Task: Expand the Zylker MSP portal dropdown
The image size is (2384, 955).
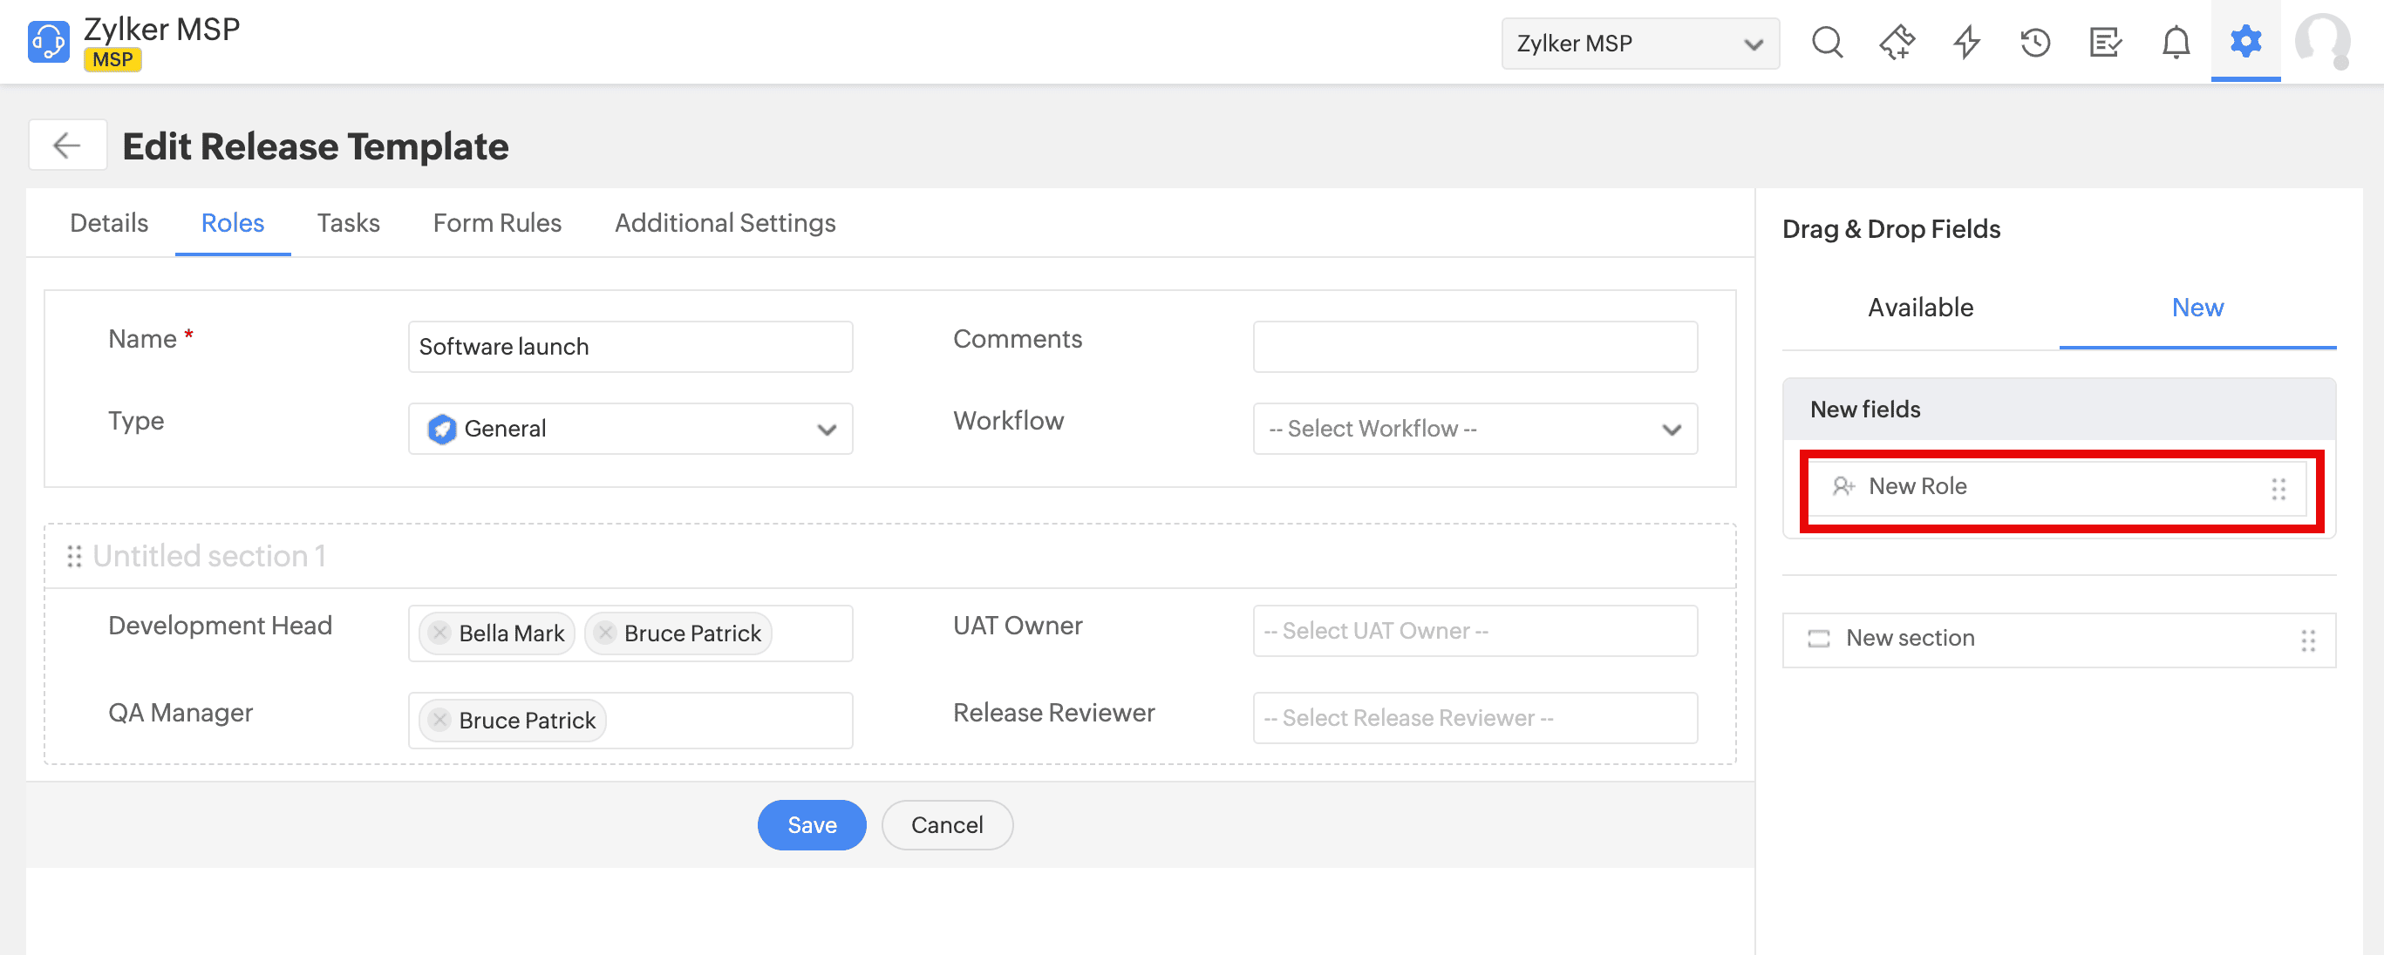Action: tap(1639, 44)
